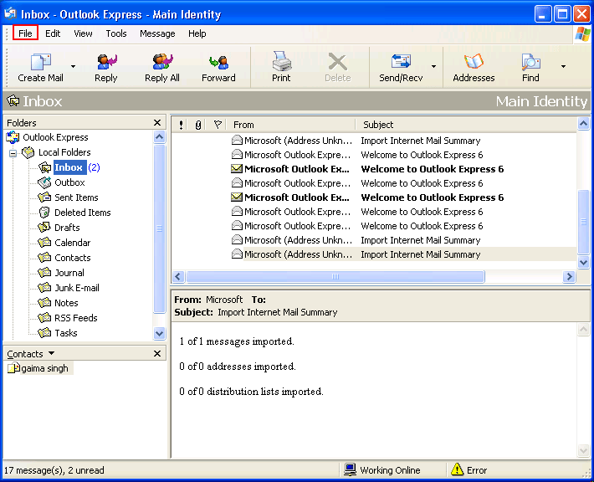Click the Working Online computer icon
594x482 pixels.
(x=350, y=469)
